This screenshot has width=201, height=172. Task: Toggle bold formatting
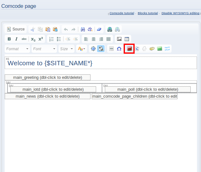9,39
